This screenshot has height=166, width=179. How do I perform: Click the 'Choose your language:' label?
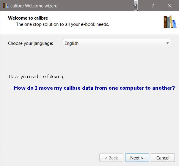point(31,43)
